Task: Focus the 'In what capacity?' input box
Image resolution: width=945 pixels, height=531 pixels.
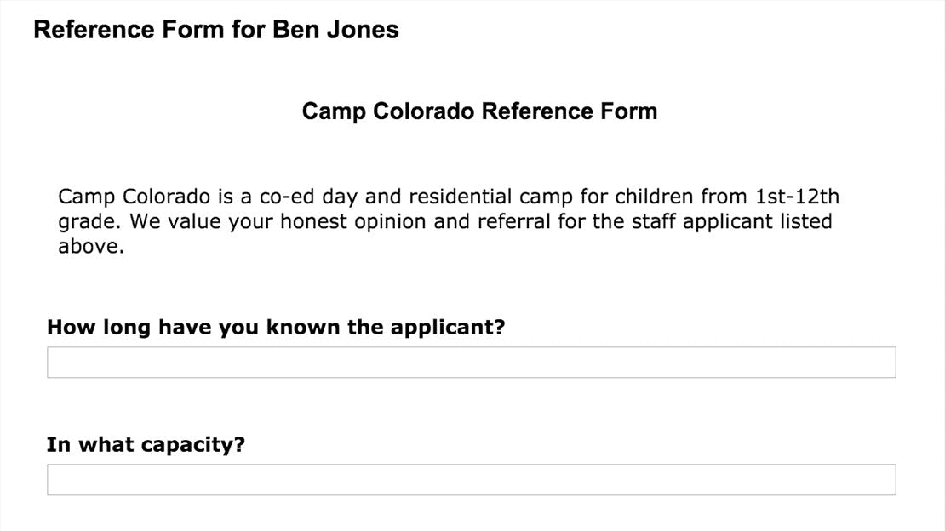Action: pyautogui.click(x=471, y=479)
